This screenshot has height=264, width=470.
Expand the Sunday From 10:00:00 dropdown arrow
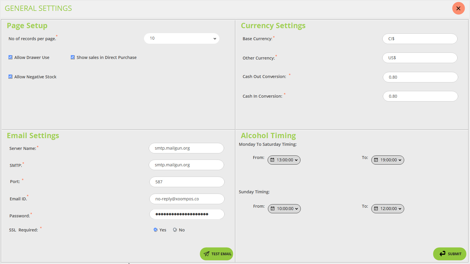[296, 209]
